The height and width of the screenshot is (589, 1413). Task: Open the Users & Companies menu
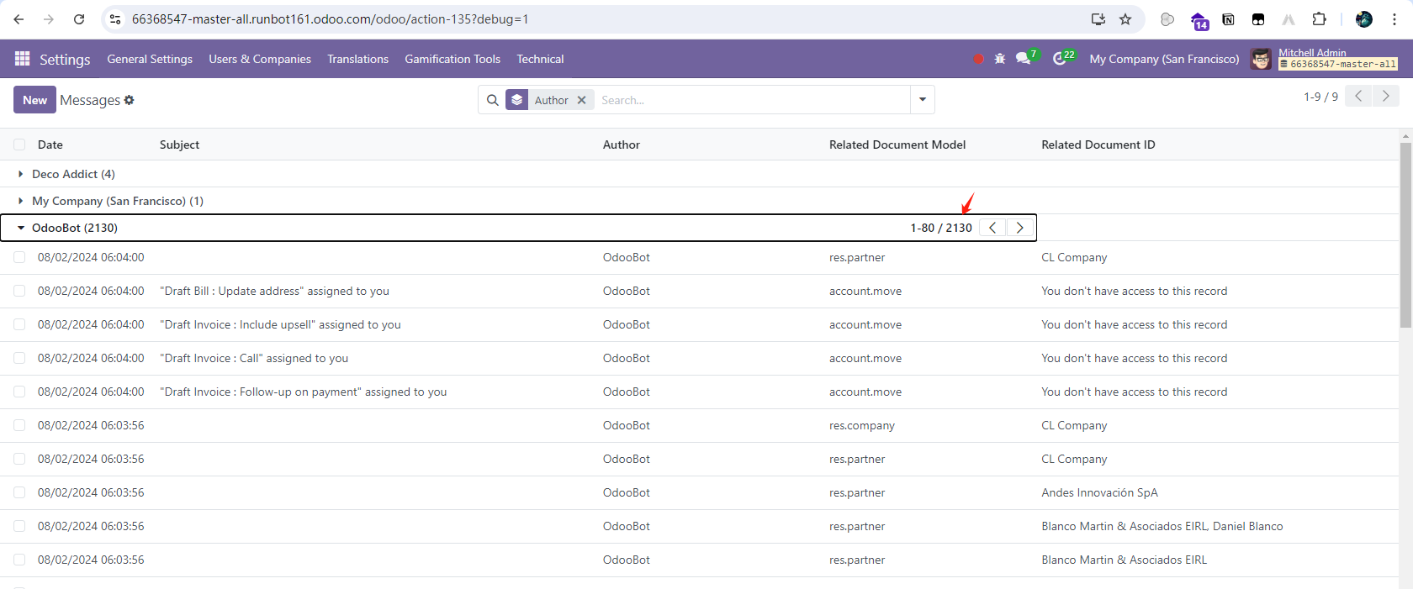[x=260, y=59]
